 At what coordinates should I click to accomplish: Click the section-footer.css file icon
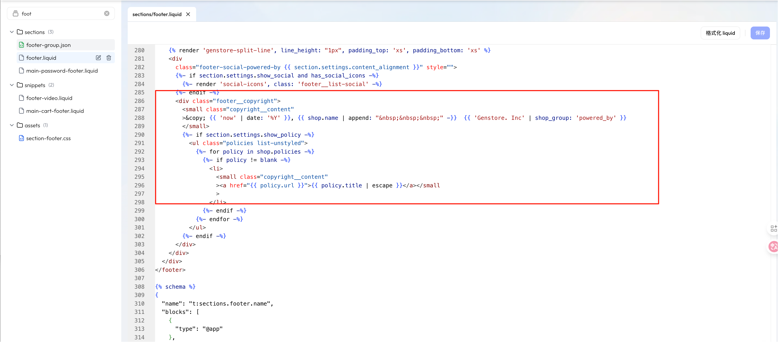tap(21, 138)
